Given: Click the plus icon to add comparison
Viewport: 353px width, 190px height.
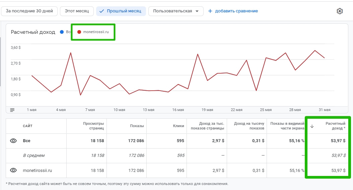Looking at the screenshot, I should click(x=210, y=11).
